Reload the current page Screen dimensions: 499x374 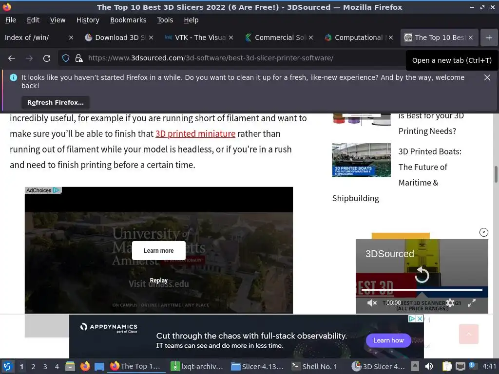[47, 58]
